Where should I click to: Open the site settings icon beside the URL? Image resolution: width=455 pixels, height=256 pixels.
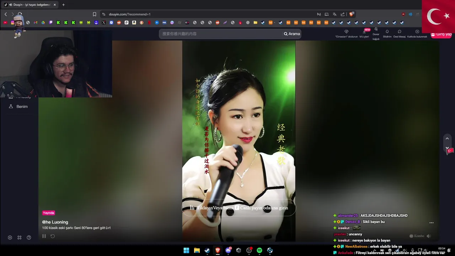click(x=104, y=14)
